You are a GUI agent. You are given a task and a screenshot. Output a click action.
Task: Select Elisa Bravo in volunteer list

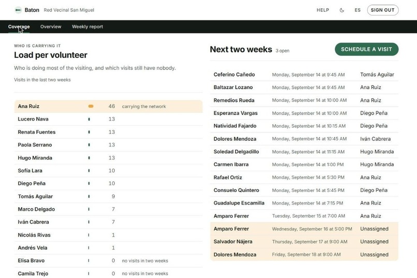(108, 260)
